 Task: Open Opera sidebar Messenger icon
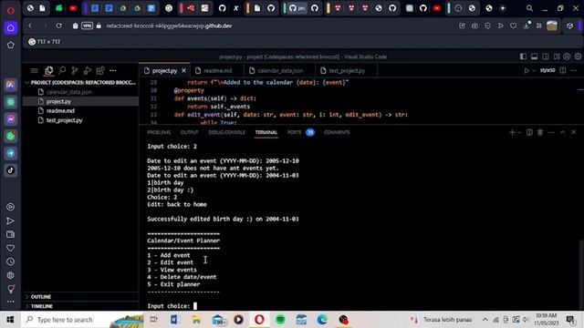[10, 119]
